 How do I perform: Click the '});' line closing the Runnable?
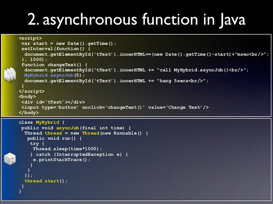pyautogui.click(x=28, y=175)
